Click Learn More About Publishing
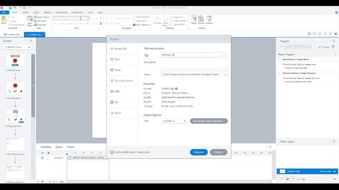The height and width of the screenshot is (190, 339). point(130,153)
